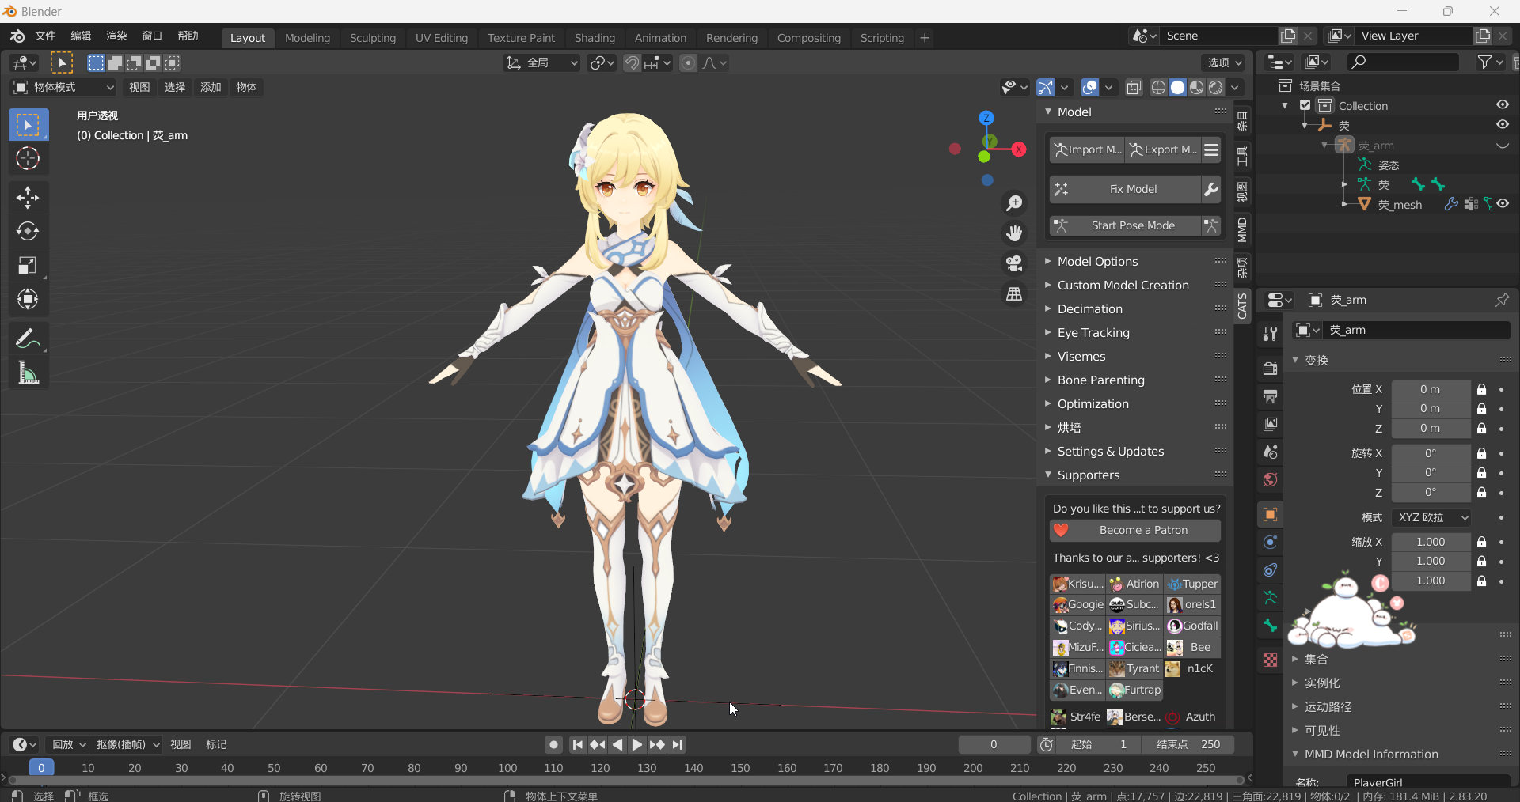Open rotation mode dropdown XYZ 欧拉
The width and height of the screenshot is (1520, 802).
[x=1431, y=517]
